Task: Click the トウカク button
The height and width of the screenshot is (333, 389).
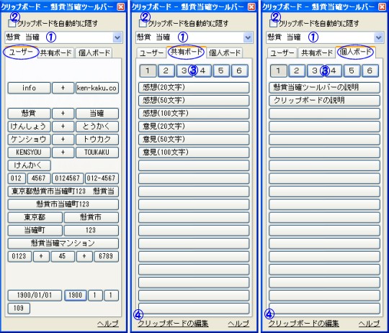Action: 97,140
